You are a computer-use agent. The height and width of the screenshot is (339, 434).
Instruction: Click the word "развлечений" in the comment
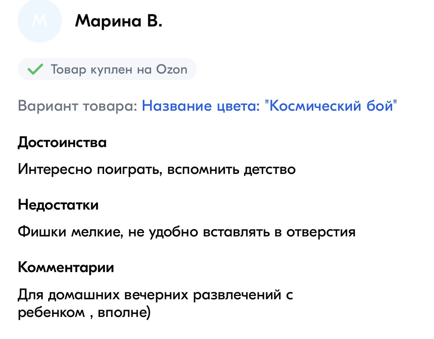tap(237, 295)
